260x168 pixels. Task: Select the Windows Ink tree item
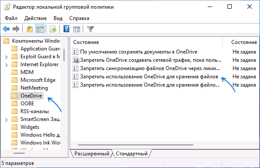pyautogui.click(x=40, y=143)
